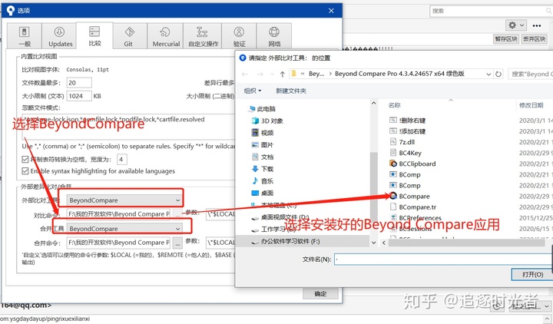
Task: Click the 打开(O) button
Action: tap(532, 274)
